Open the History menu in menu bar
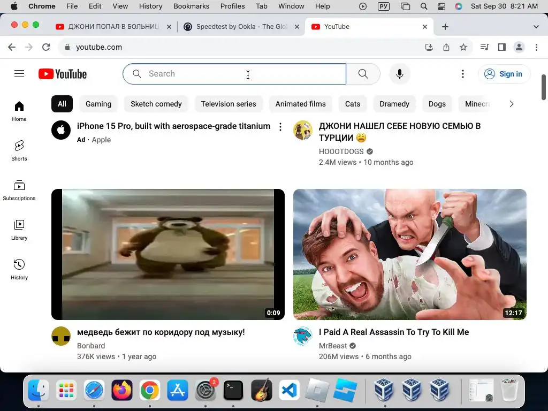Screen dimensions: 548x411 pyautogui.click(x=150, y=6)
